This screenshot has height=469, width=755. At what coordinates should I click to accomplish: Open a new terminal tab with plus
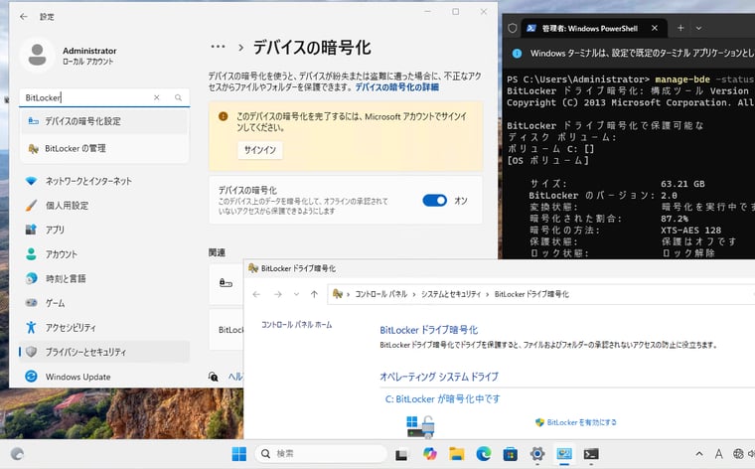tap(680, 29)
